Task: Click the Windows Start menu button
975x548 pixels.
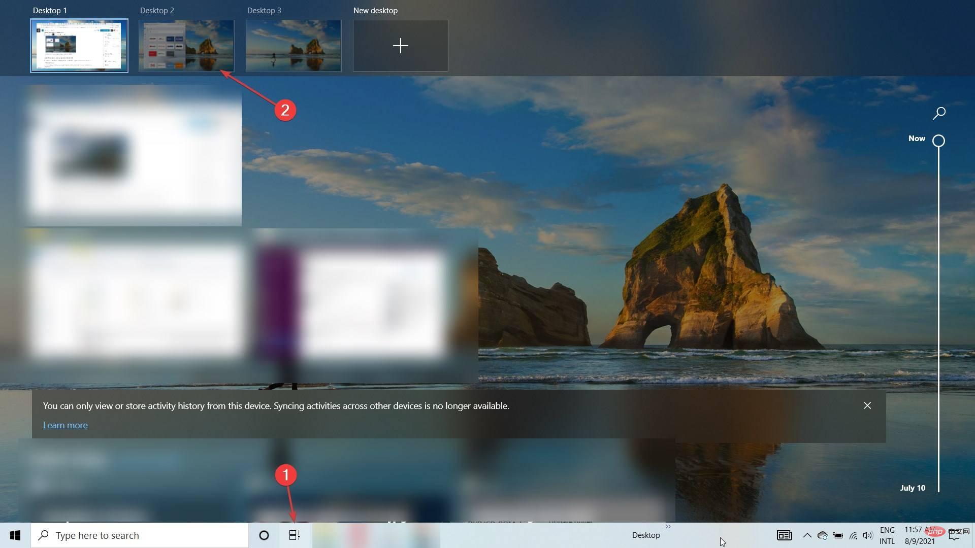Action: (15, 535)
